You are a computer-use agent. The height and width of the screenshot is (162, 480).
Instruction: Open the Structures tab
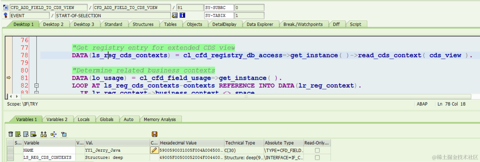[143, 24]
